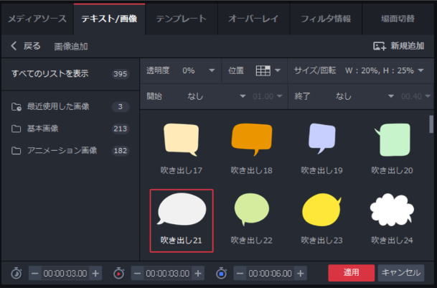Click the 新規追加 add image icon
437x288 pixels.
coord(379,46)
